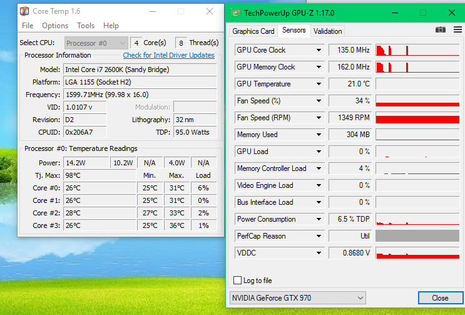Click the gray PerfCap Reason bar
The image size is (465, 315).
417,236
